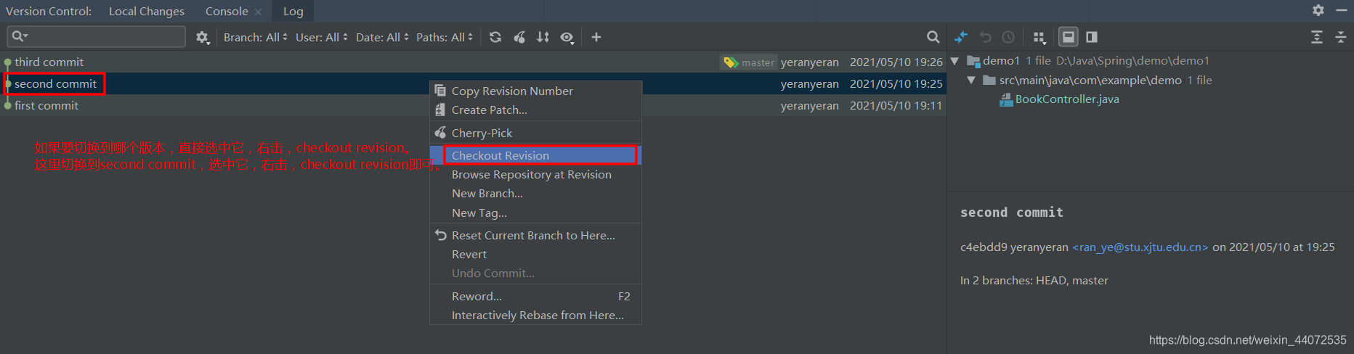The height and width of the screenshot is (354, 1354).
Task: Select the third commit row
Action: [473, 62]
